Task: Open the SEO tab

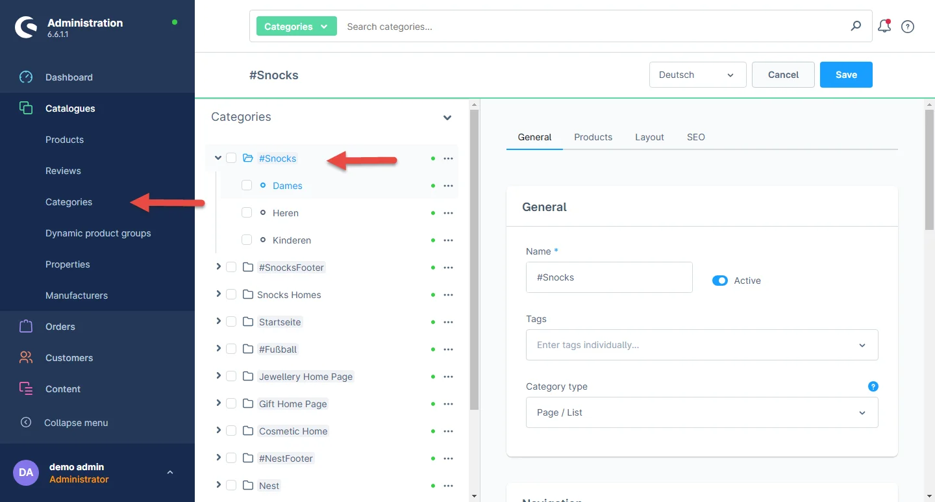Action: (695, 137)
